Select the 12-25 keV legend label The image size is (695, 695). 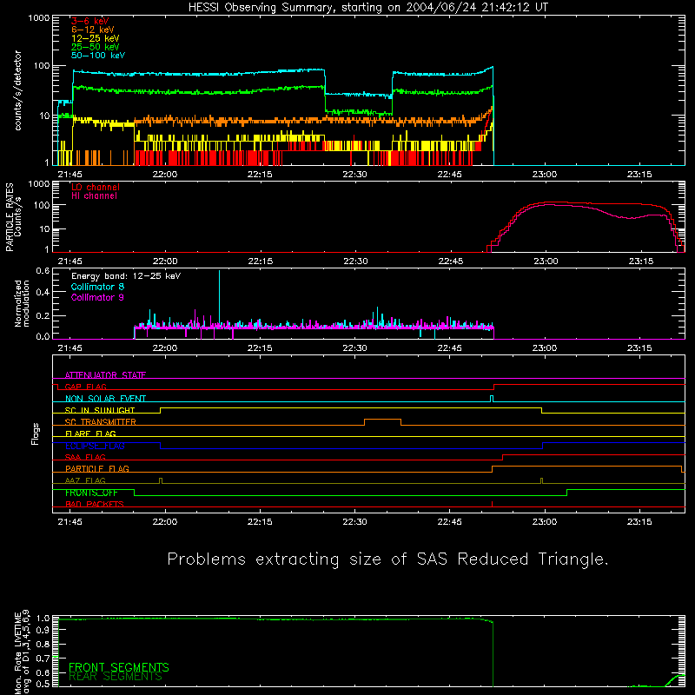click(x=96, y=38)
